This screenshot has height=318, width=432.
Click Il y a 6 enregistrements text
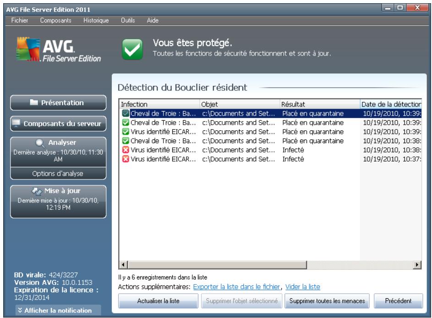click(x=163, y=277)
